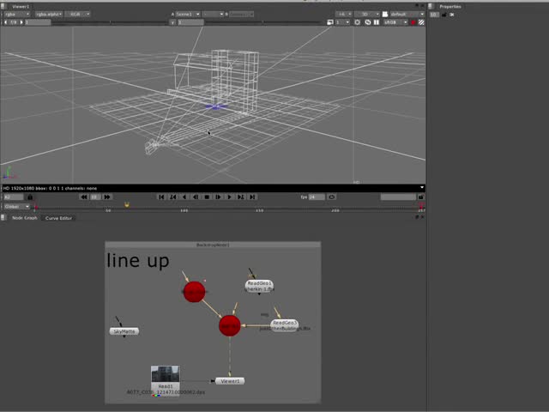This screenshot has height=412, width=549.
Task: Decrease gain with the left f-stop arrow
Action: [5, 22]
